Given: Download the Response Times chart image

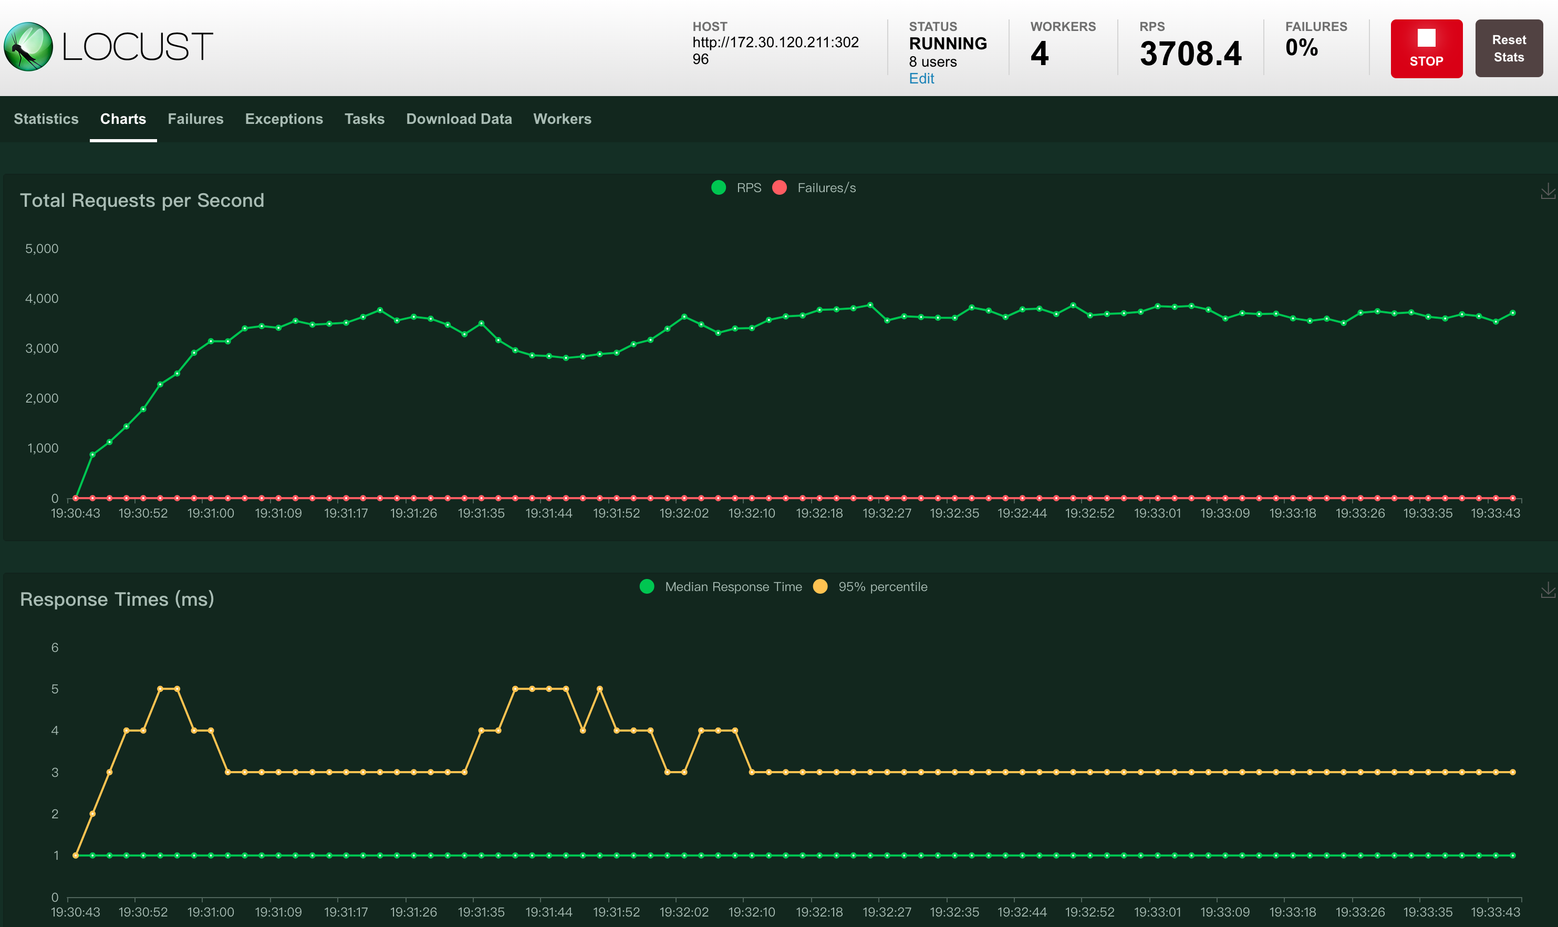Looking at the screenshot, I should (x=1547, y=589).
